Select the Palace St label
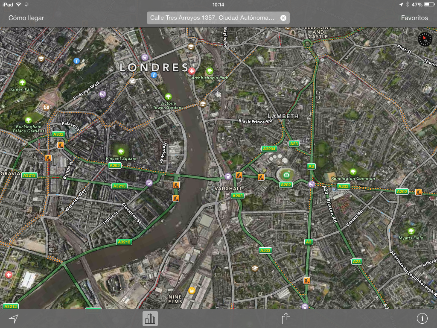This screenshot has height=328, width=437. 70,126
